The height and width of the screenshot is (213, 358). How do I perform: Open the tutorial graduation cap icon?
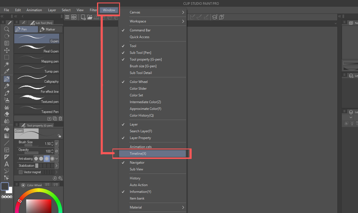point(215,17)
